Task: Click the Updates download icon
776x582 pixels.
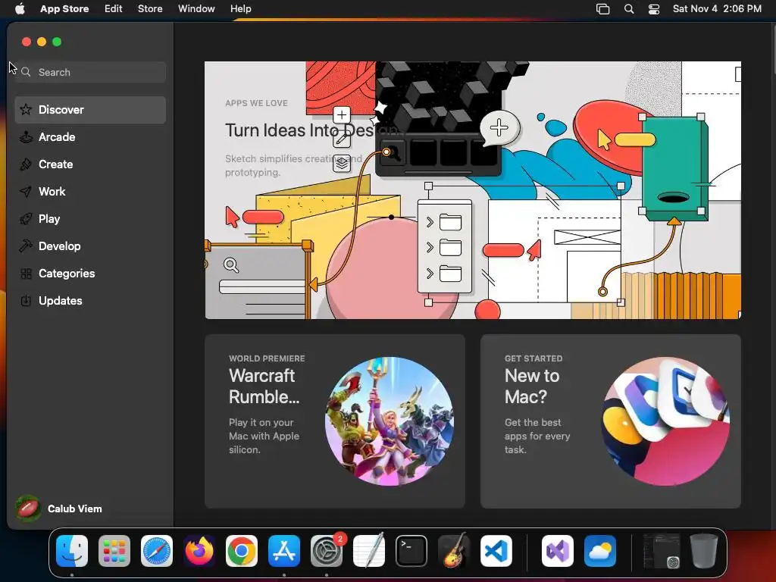Action: [26, 300]
